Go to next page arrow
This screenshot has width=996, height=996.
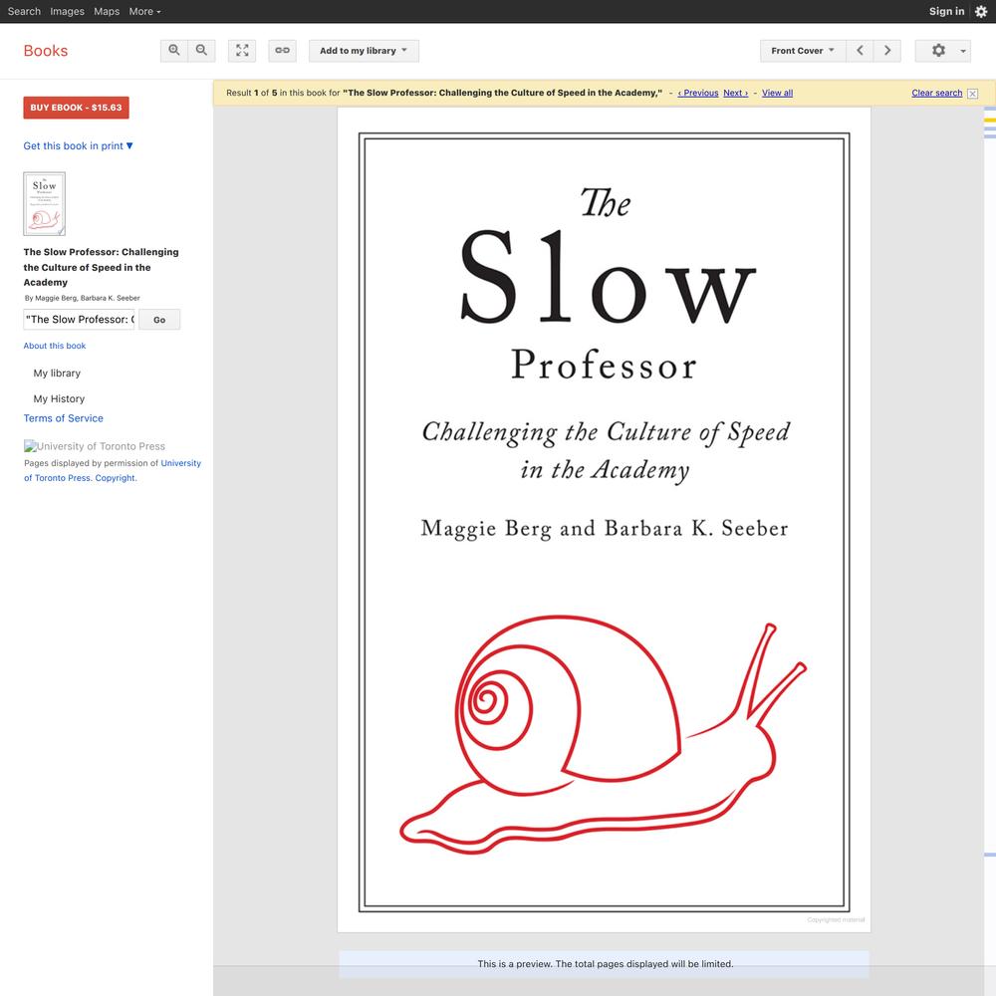coord(887,51)
